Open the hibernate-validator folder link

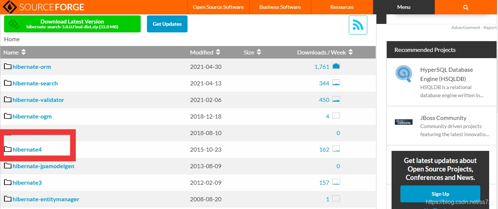[38, 100]
